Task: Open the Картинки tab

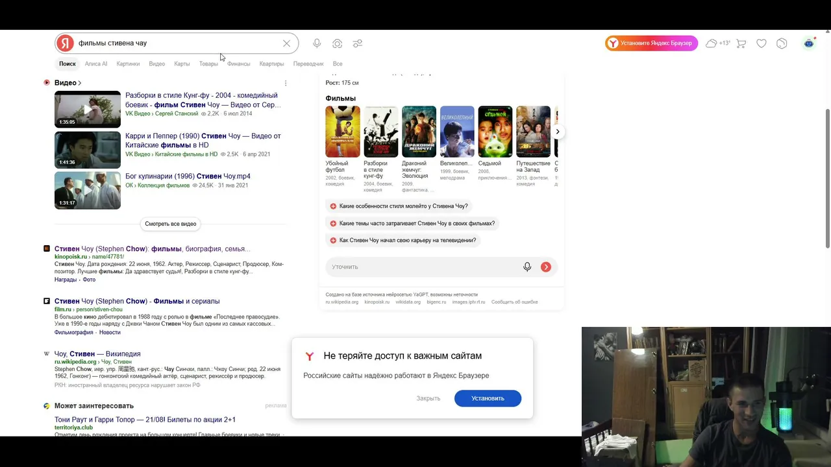Action: click(x=128, y=64)
